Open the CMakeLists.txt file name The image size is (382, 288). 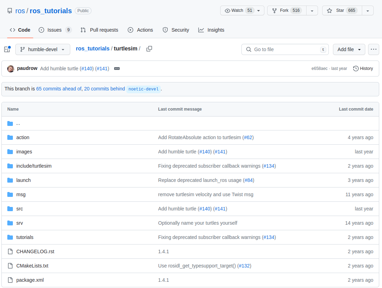[32, 266]
